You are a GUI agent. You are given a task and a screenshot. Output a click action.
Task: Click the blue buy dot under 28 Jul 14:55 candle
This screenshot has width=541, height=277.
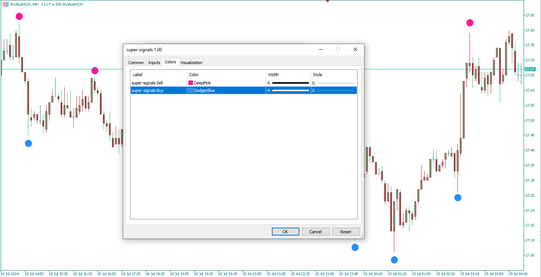[28, 143]
